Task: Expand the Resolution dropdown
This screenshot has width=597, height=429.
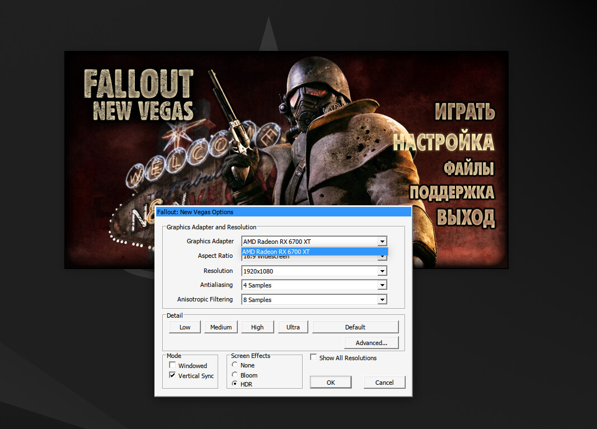Action: click(382, 271)
